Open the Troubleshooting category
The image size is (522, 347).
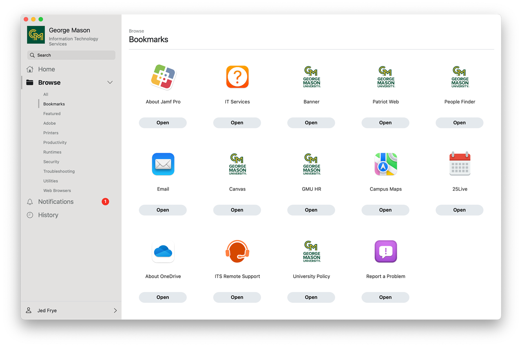tap(59, 171)
